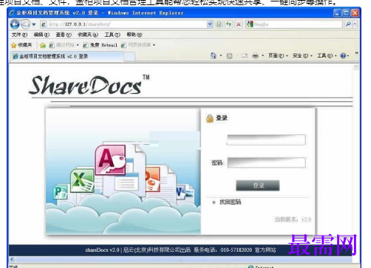Open the 页面 command bar menu
This screenshot has width=371, height=268.
(x=278, y=56)
